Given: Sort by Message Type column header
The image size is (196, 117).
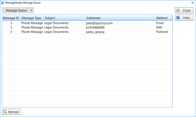Looking at the screenshot, I should pyautogui.click(x=32, y=18).
